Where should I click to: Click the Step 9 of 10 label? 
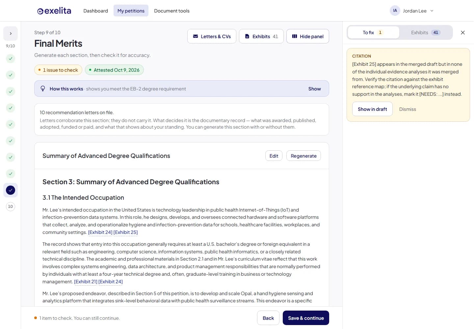[x=47, y=33]
